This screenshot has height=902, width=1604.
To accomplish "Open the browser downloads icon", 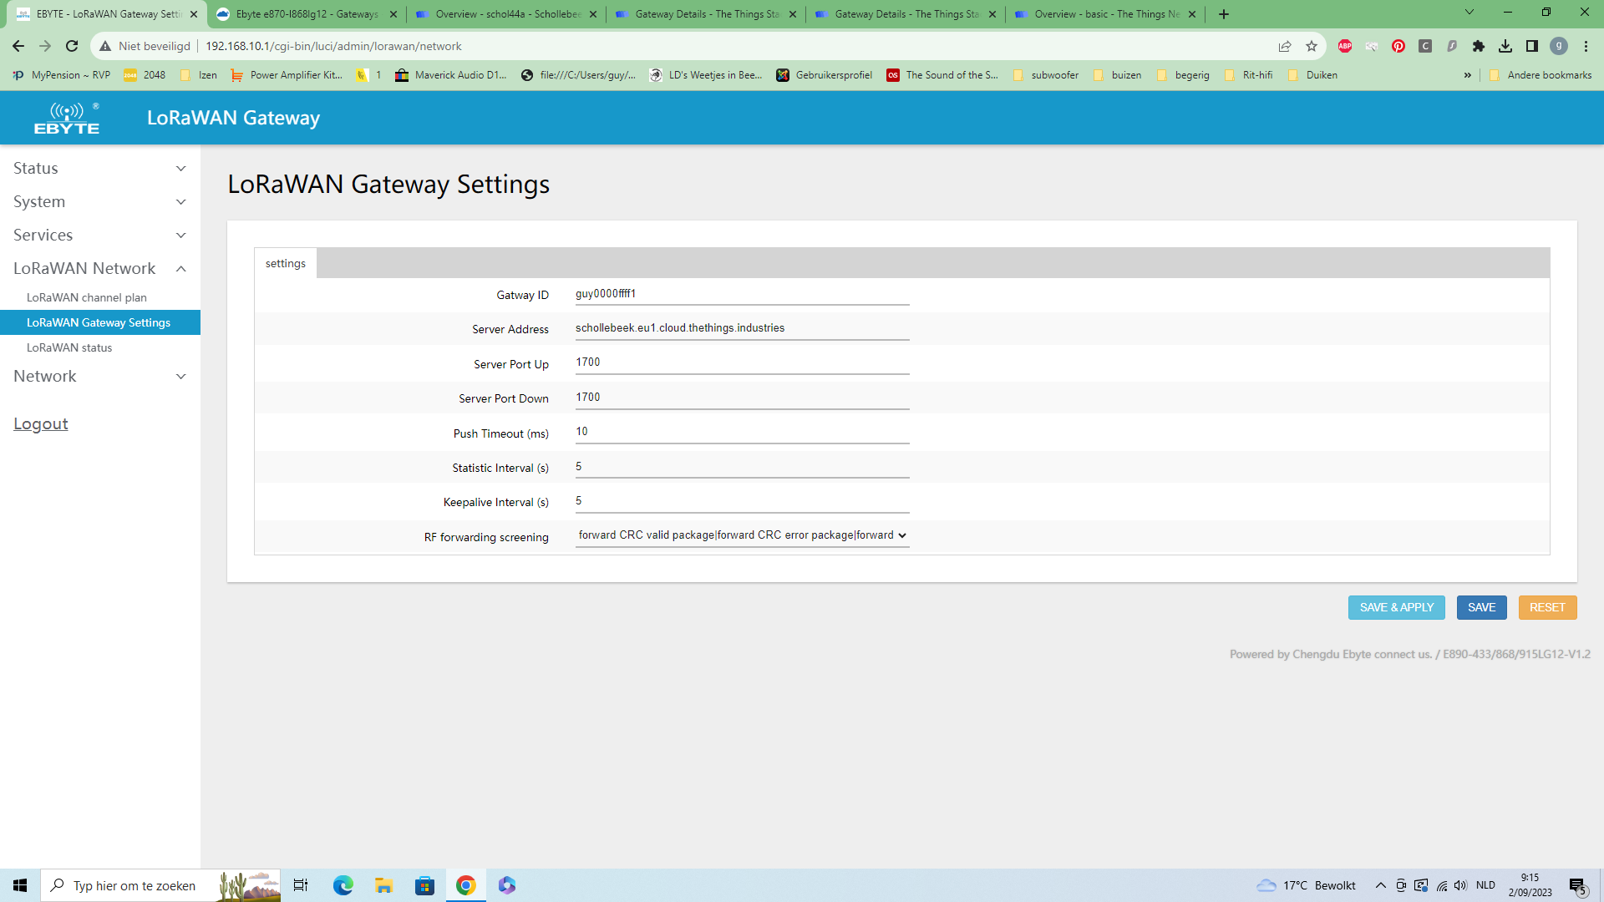I will click(1505, 46).
